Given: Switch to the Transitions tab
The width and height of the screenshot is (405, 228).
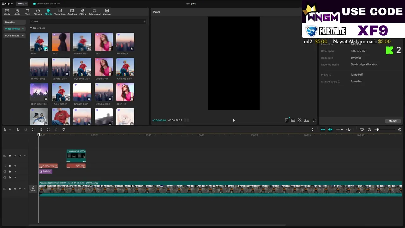Looking at the screenshot, I should (60, 12).
